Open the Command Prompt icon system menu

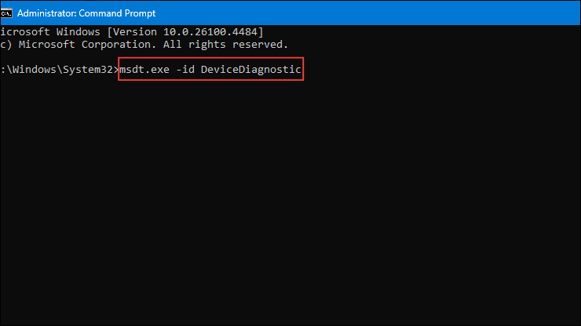[6, 13]
